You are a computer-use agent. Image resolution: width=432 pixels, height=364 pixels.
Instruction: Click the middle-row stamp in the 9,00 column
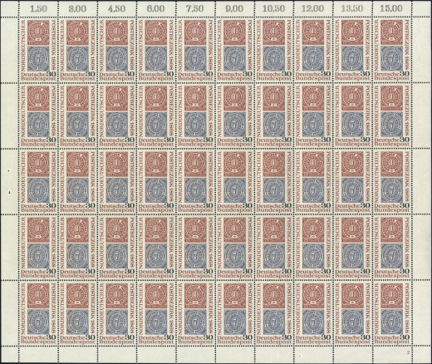[x=235, y=181]
